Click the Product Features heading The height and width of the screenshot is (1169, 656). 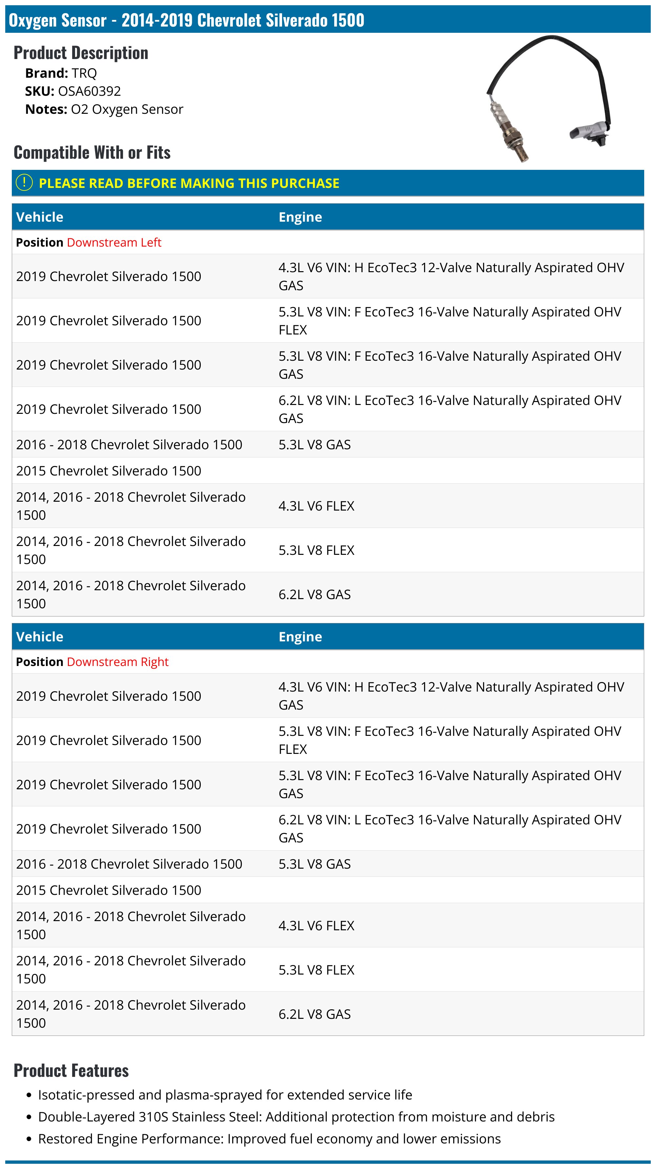point(71,1071)
